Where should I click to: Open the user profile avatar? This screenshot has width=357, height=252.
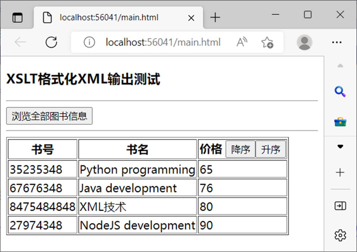click(304, 42)
